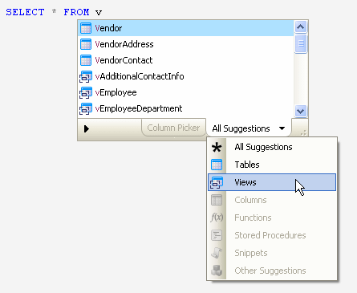The height and width of the screenshot is (293, 357).
Task: Click the Tables icon in filter menu
Action: click(x=217, y=165)
